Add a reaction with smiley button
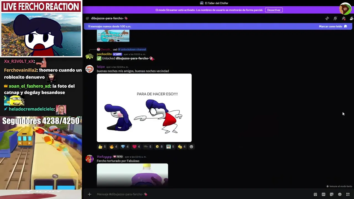The image size is (354, 199). pos(191,147)
